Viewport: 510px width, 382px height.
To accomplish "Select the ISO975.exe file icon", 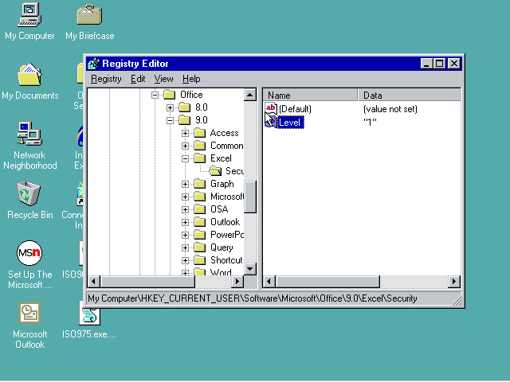I will coord(89,315).
